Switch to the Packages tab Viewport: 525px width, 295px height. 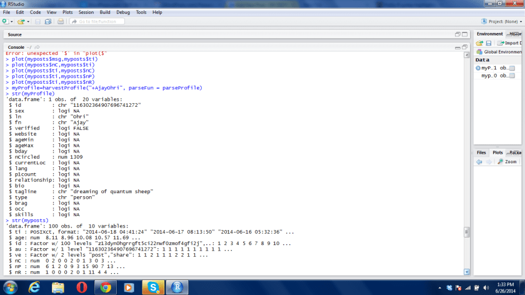[x=514, y=152]
